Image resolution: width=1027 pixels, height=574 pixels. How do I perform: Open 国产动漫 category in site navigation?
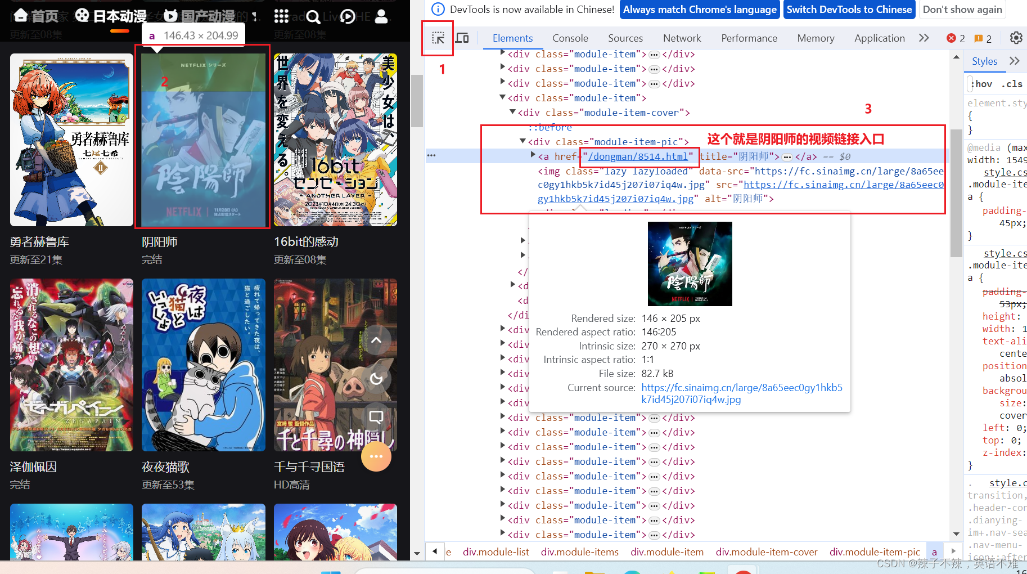[199, 16]
